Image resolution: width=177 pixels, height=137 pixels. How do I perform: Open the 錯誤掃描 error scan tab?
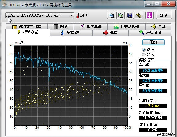(150, 33)
